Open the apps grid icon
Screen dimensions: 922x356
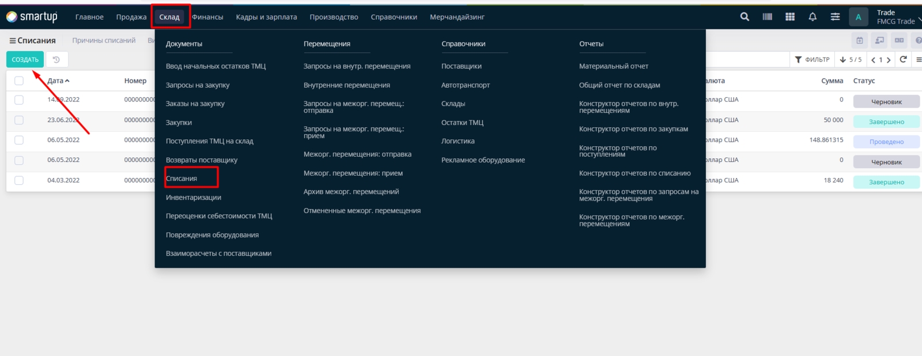[790, 17]
